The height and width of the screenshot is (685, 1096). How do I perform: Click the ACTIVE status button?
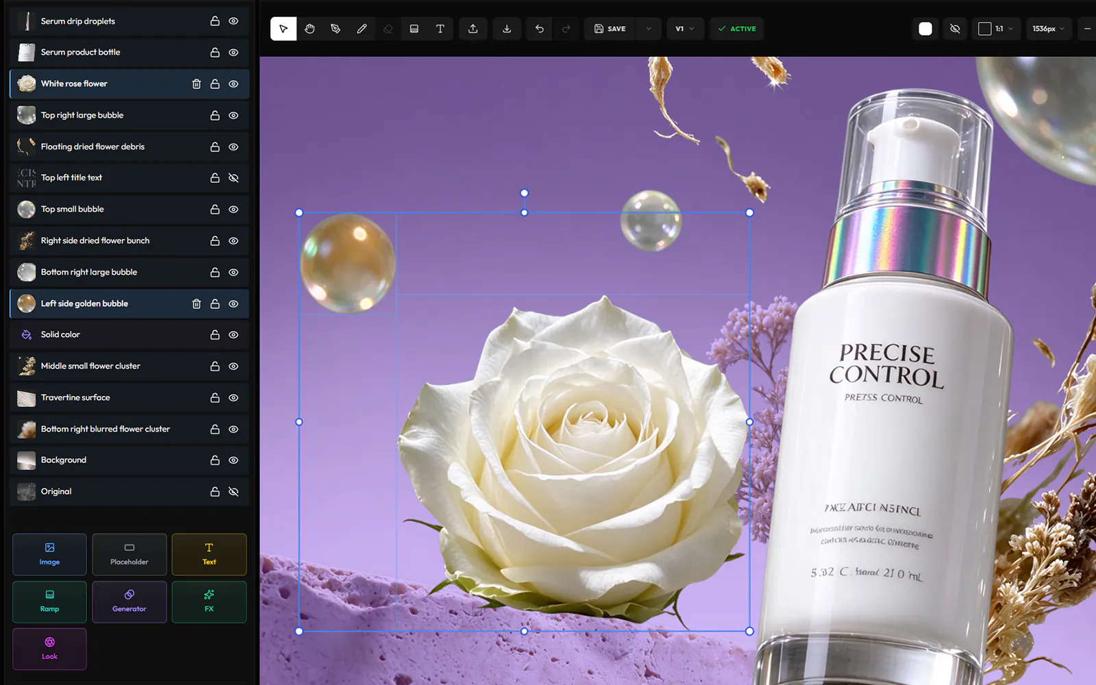point(737,29)
